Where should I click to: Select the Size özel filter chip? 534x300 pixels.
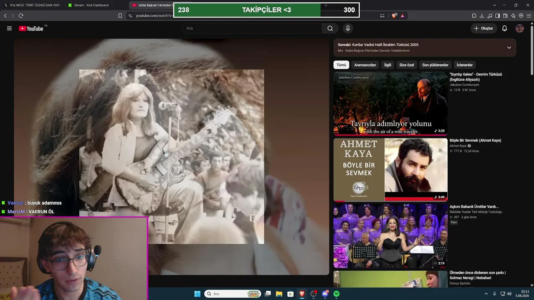click(x=407, y=65)
